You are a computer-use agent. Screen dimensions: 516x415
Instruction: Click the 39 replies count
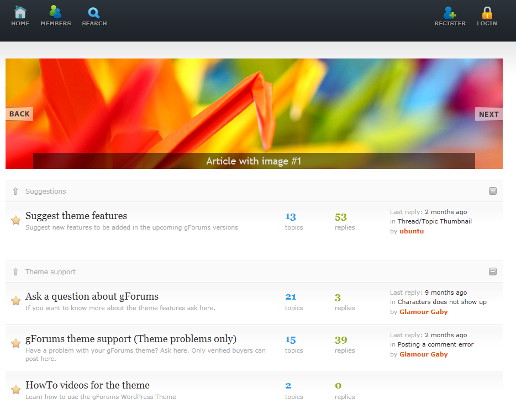click(341, 340)
